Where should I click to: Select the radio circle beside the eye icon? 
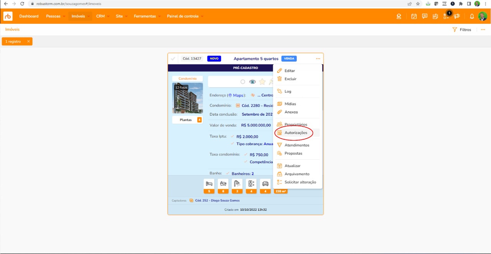[242, 82]
